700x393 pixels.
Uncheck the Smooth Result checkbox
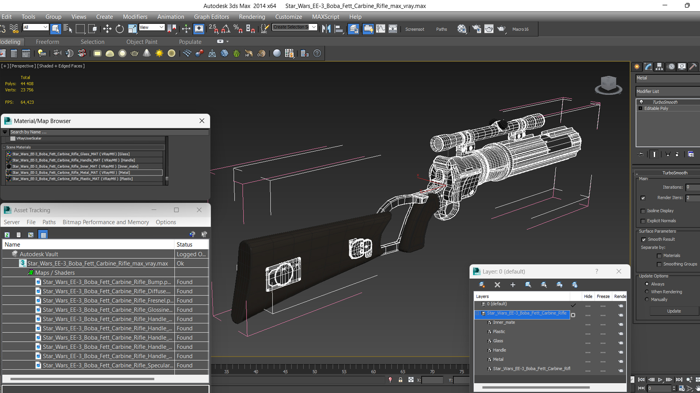643,239
